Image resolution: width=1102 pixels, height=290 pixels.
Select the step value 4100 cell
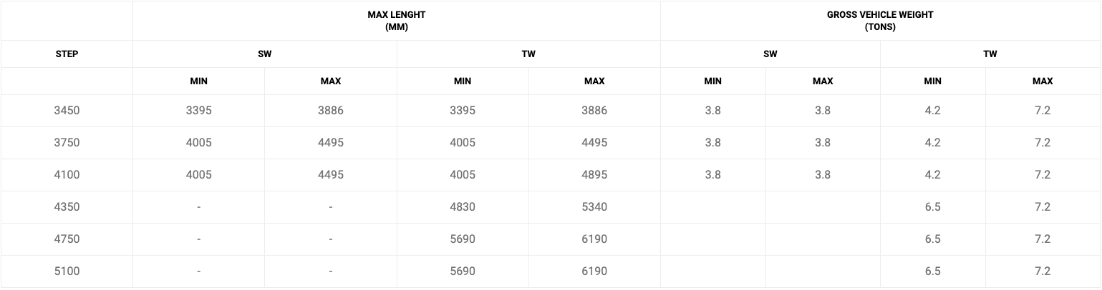[x=67, y=175]
